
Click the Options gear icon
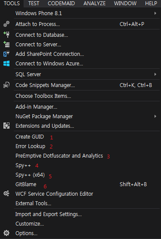6,233
